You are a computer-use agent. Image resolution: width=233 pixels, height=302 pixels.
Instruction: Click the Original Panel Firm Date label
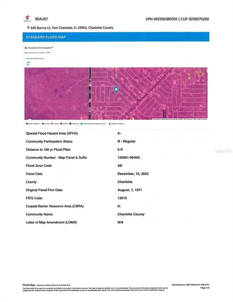tap(44, 190)
